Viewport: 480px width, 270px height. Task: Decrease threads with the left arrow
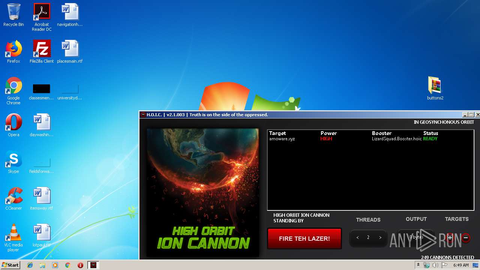pos(357,237)
